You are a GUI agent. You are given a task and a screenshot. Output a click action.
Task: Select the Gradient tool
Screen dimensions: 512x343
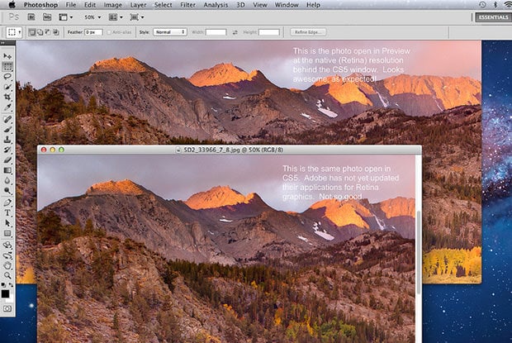(x=7, y=170)
